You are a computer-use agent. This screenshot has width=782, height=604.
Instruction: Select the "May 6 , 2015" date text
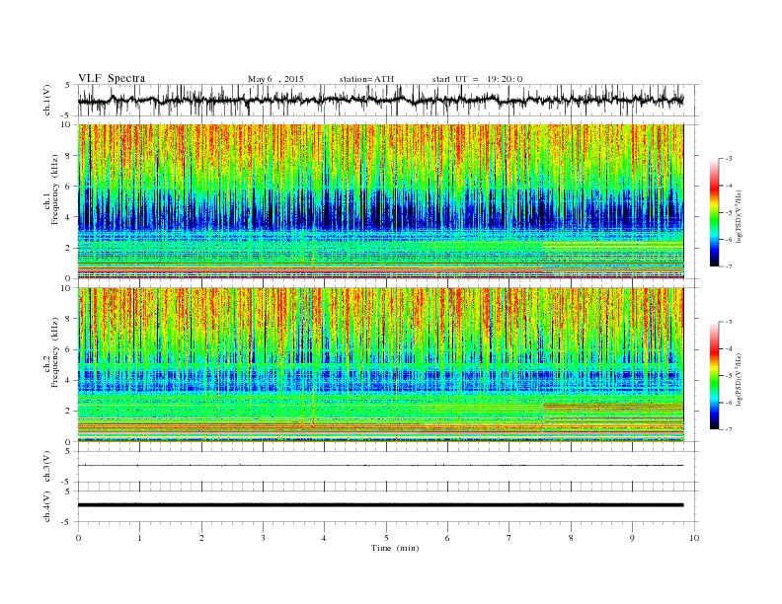coord(275,79)
